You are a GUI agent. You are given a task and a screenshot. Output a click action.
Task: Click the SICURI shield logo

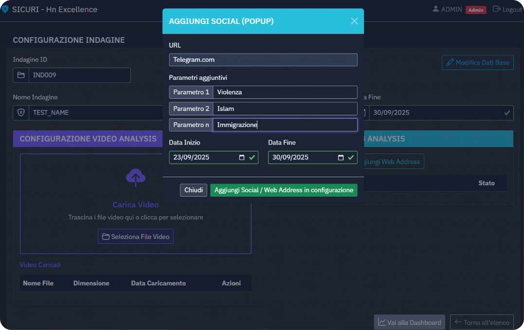tap(5, 9)
